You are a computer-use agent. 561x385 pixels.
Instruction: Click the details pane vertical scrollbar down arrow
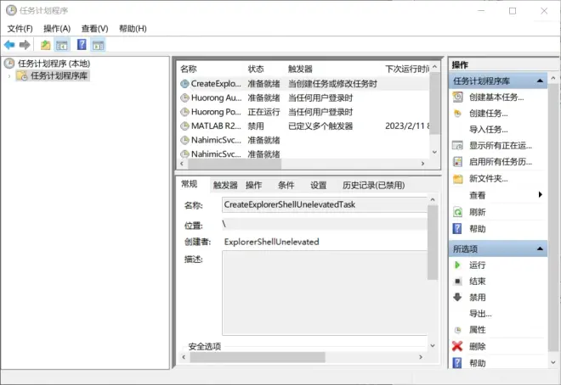click(x=433, y=346)
